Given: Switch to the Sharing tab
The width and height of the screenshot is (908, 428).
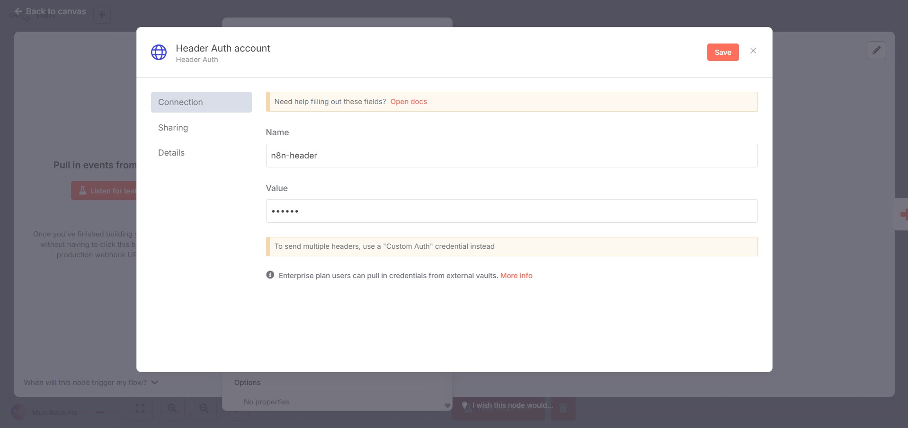Looking at the screenshot, I should (x=173, y=128).
